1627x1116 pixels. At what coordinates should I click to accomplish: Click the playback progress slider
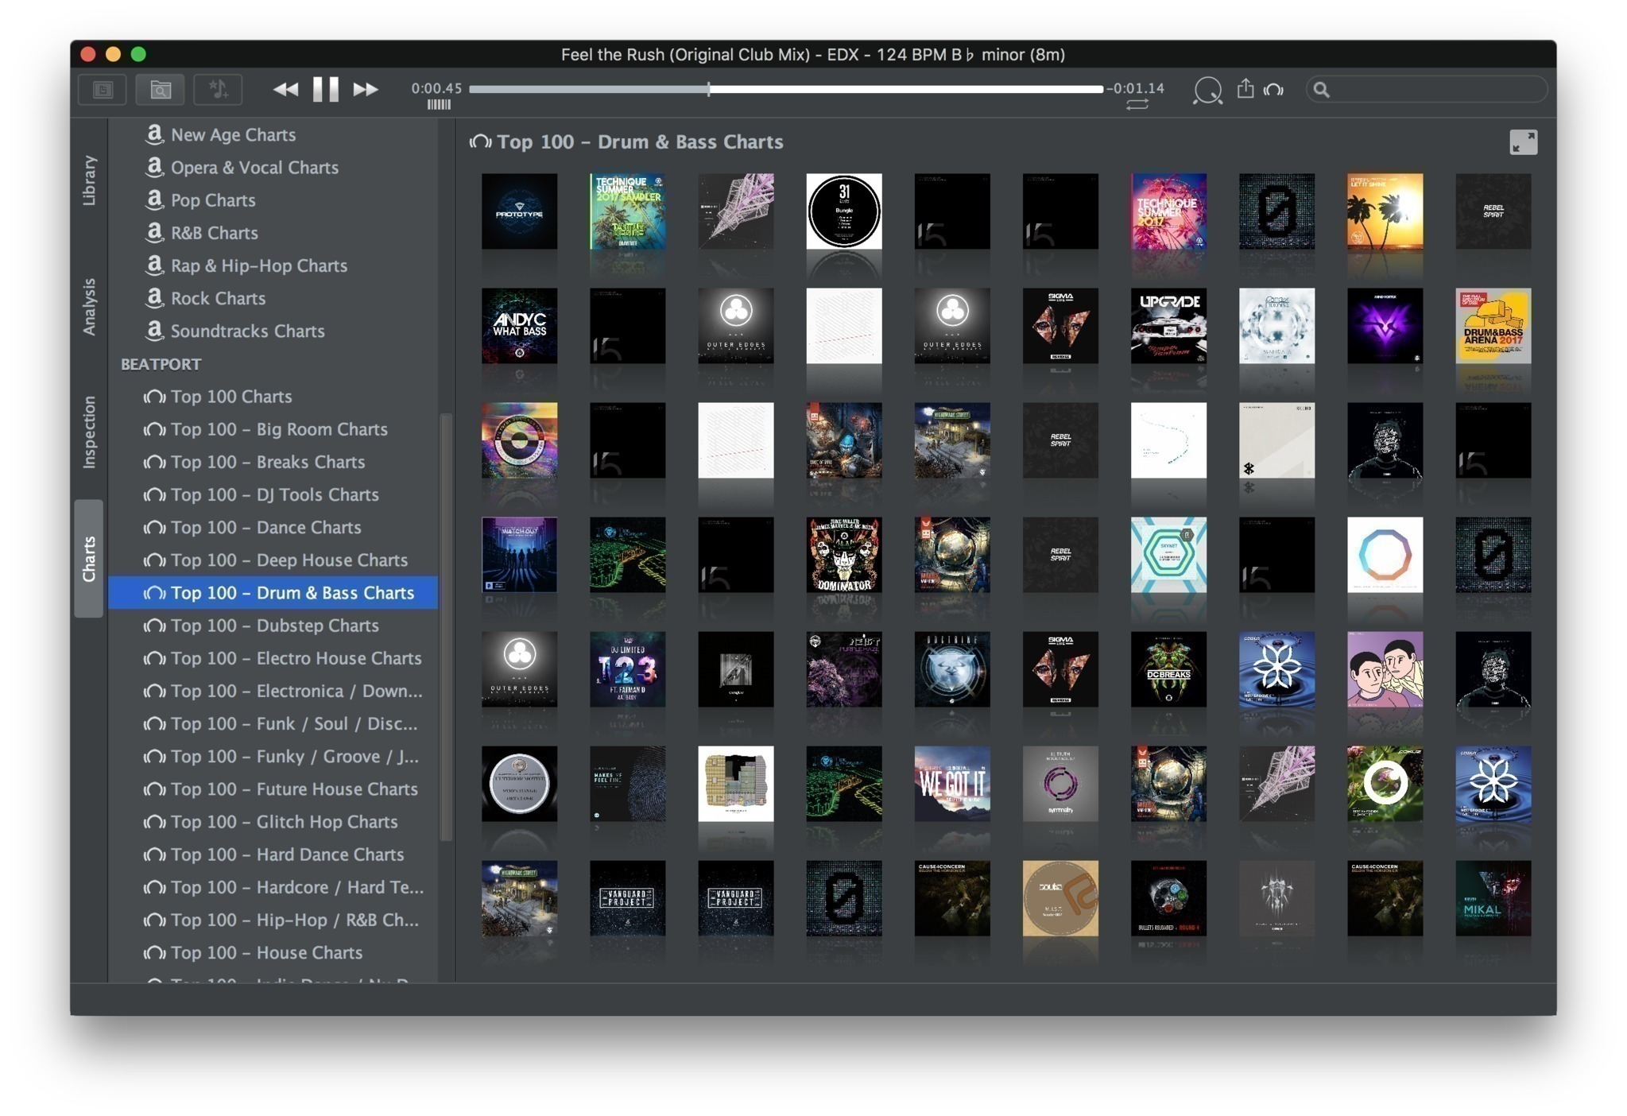pyautogui.click(x=785, y=89)
